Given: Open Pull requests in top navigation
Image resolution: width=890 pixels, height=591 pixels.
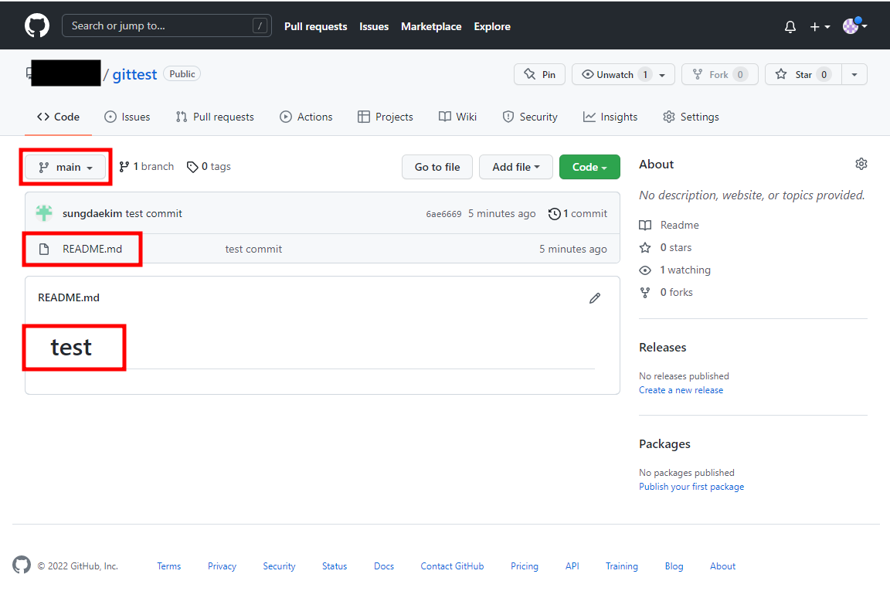Looking at the screenshot, I should coord(315,27).
